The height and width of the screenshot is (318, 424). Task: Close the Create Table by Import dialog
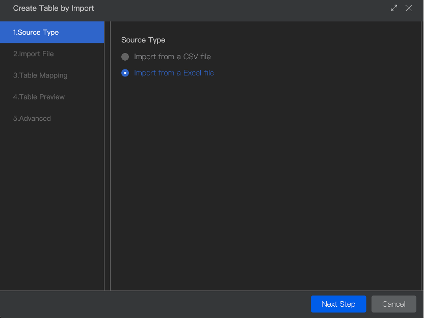click(408, 8)
